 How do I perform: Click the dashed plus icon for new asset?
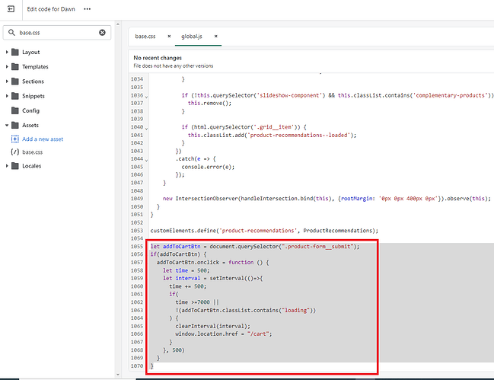15,139
